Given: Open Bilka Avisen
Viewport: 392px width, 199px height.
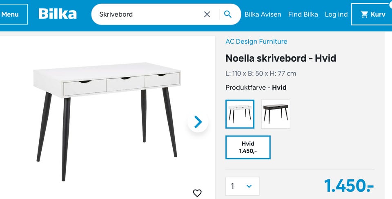Looking at the screenshot, I should [x=263, y=14].
